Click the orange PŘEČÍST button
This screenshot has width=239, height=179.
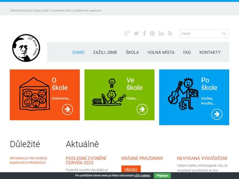coord(131,169)
